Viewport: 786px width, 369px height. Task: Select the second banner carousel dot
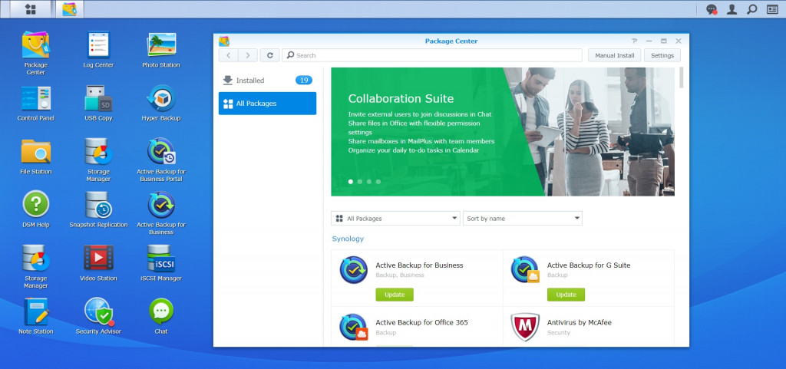[360, 182]
